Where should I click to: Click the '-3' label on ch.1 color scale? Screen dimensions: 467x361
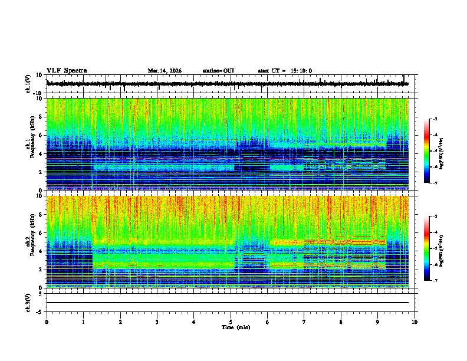pyautogui.click(x=435, y=119)
